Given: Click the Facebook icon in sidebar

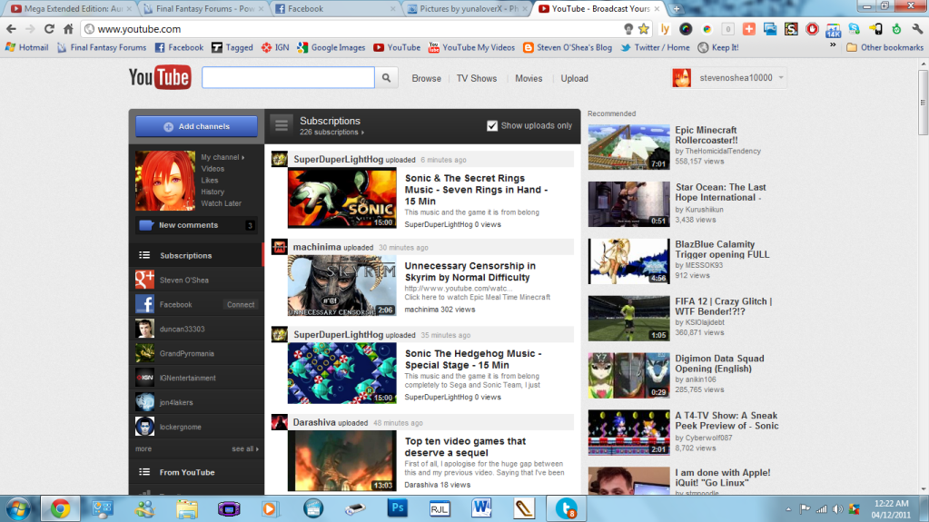Looking at the screenshot, I should pos(144,304).
